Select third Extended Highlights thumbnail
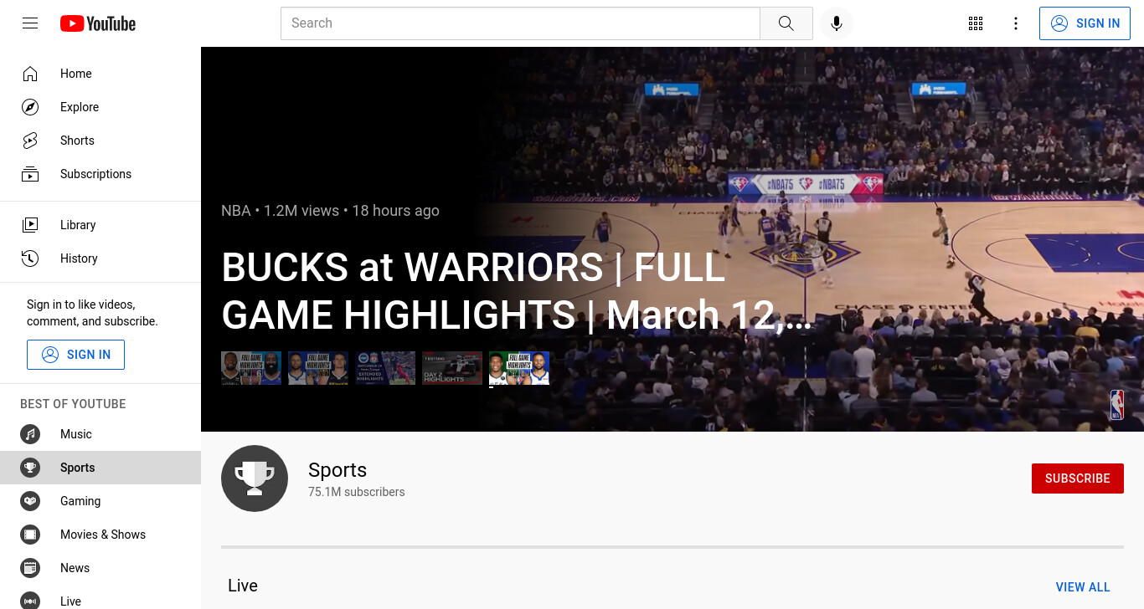Screen dimensions: 1144x609 385,368
